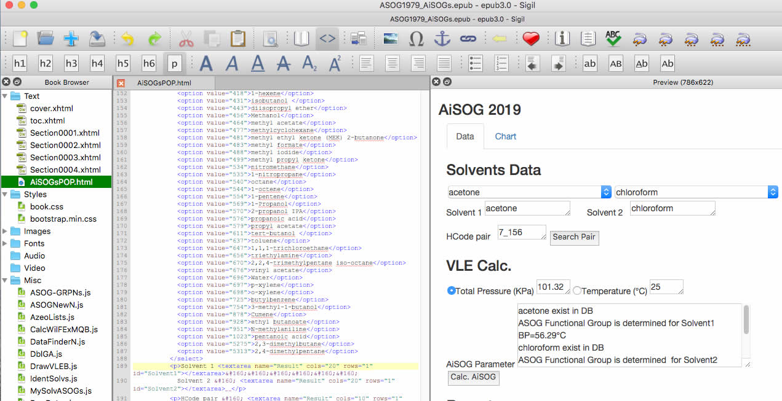Expand the Fonts folder

(6, 243)
